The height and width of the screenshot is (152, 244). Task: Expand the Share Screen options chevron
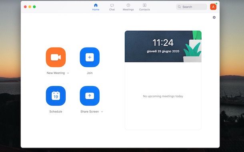click(x=102, y=112)
